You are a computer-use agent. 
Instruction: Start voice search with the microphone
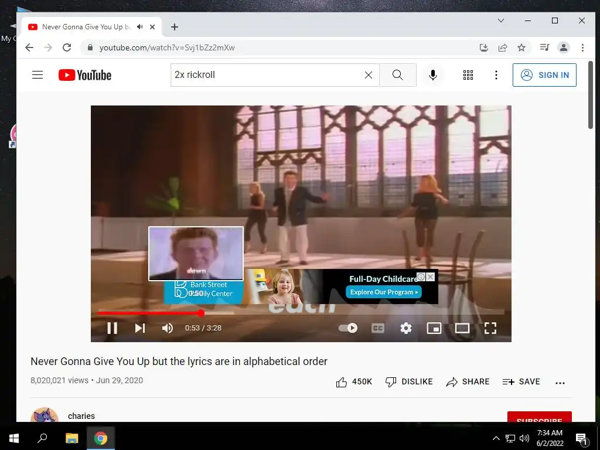pos(433,75)
